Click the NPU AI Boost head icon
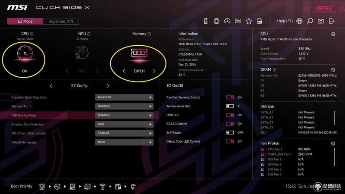This screenshot has width=345, height=194. (x=82, y=53)
